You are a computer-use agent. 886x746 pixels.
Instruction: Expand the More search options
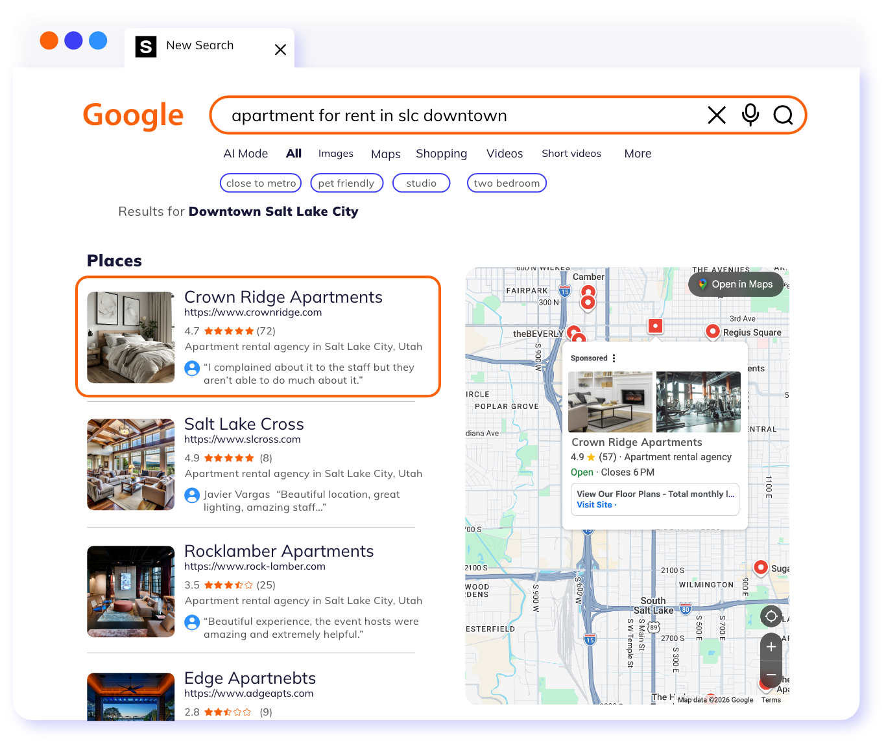click(x=638, y=154)
